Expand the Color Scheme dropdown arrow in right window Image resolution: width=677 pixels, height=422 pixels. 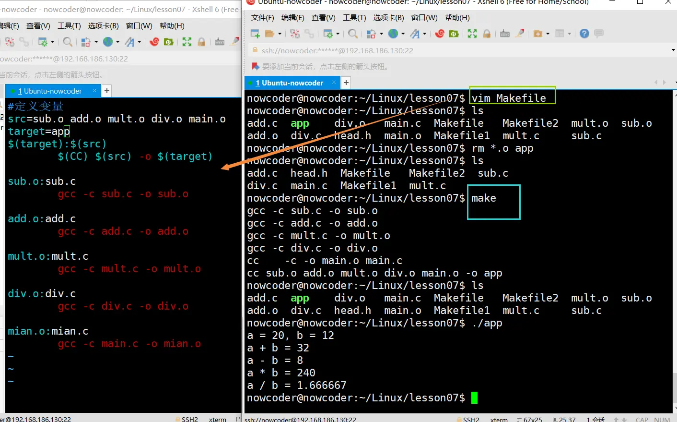(x=381, y=34)
